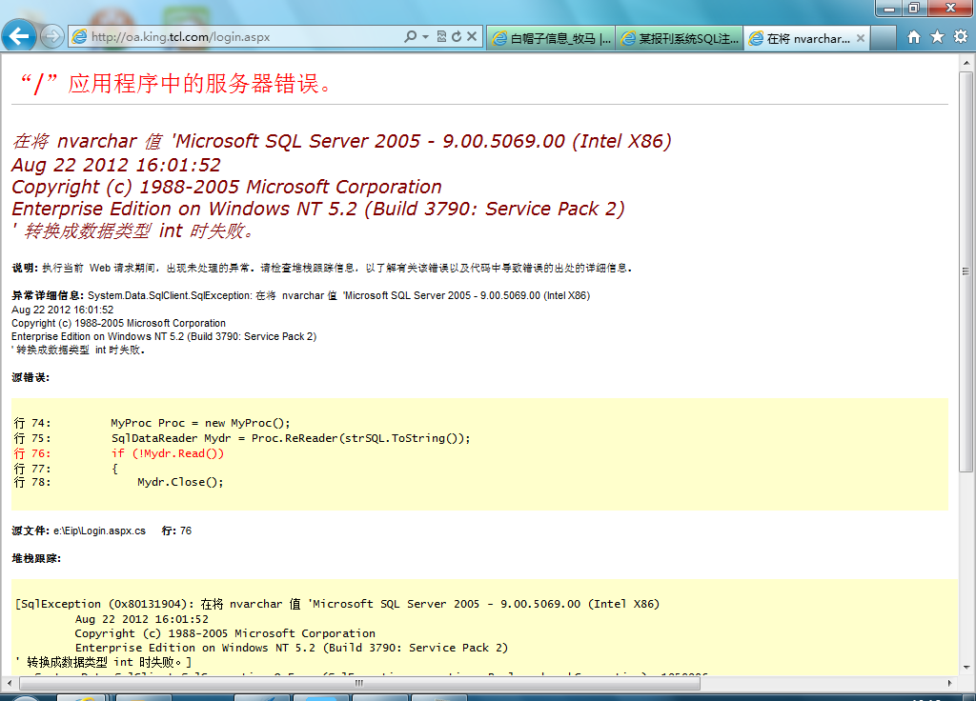Click the code line 'Mydr.Close();'
This screenshot has width=976, height=701.
point(180,482)
